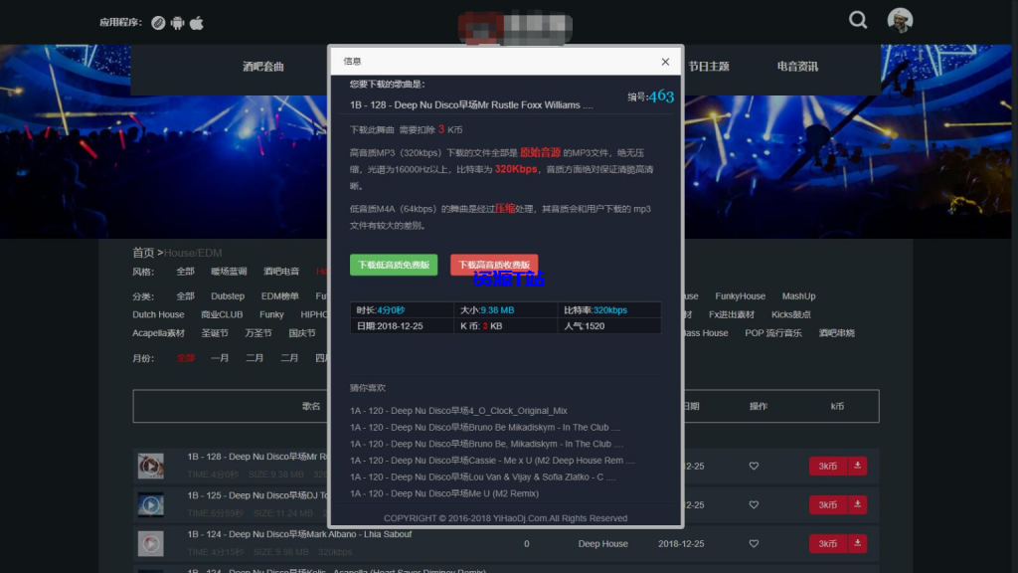The image size is (1018, 573).
Task: Select suggested track Me U (M2 Remix)
Action: coord(444,492)
